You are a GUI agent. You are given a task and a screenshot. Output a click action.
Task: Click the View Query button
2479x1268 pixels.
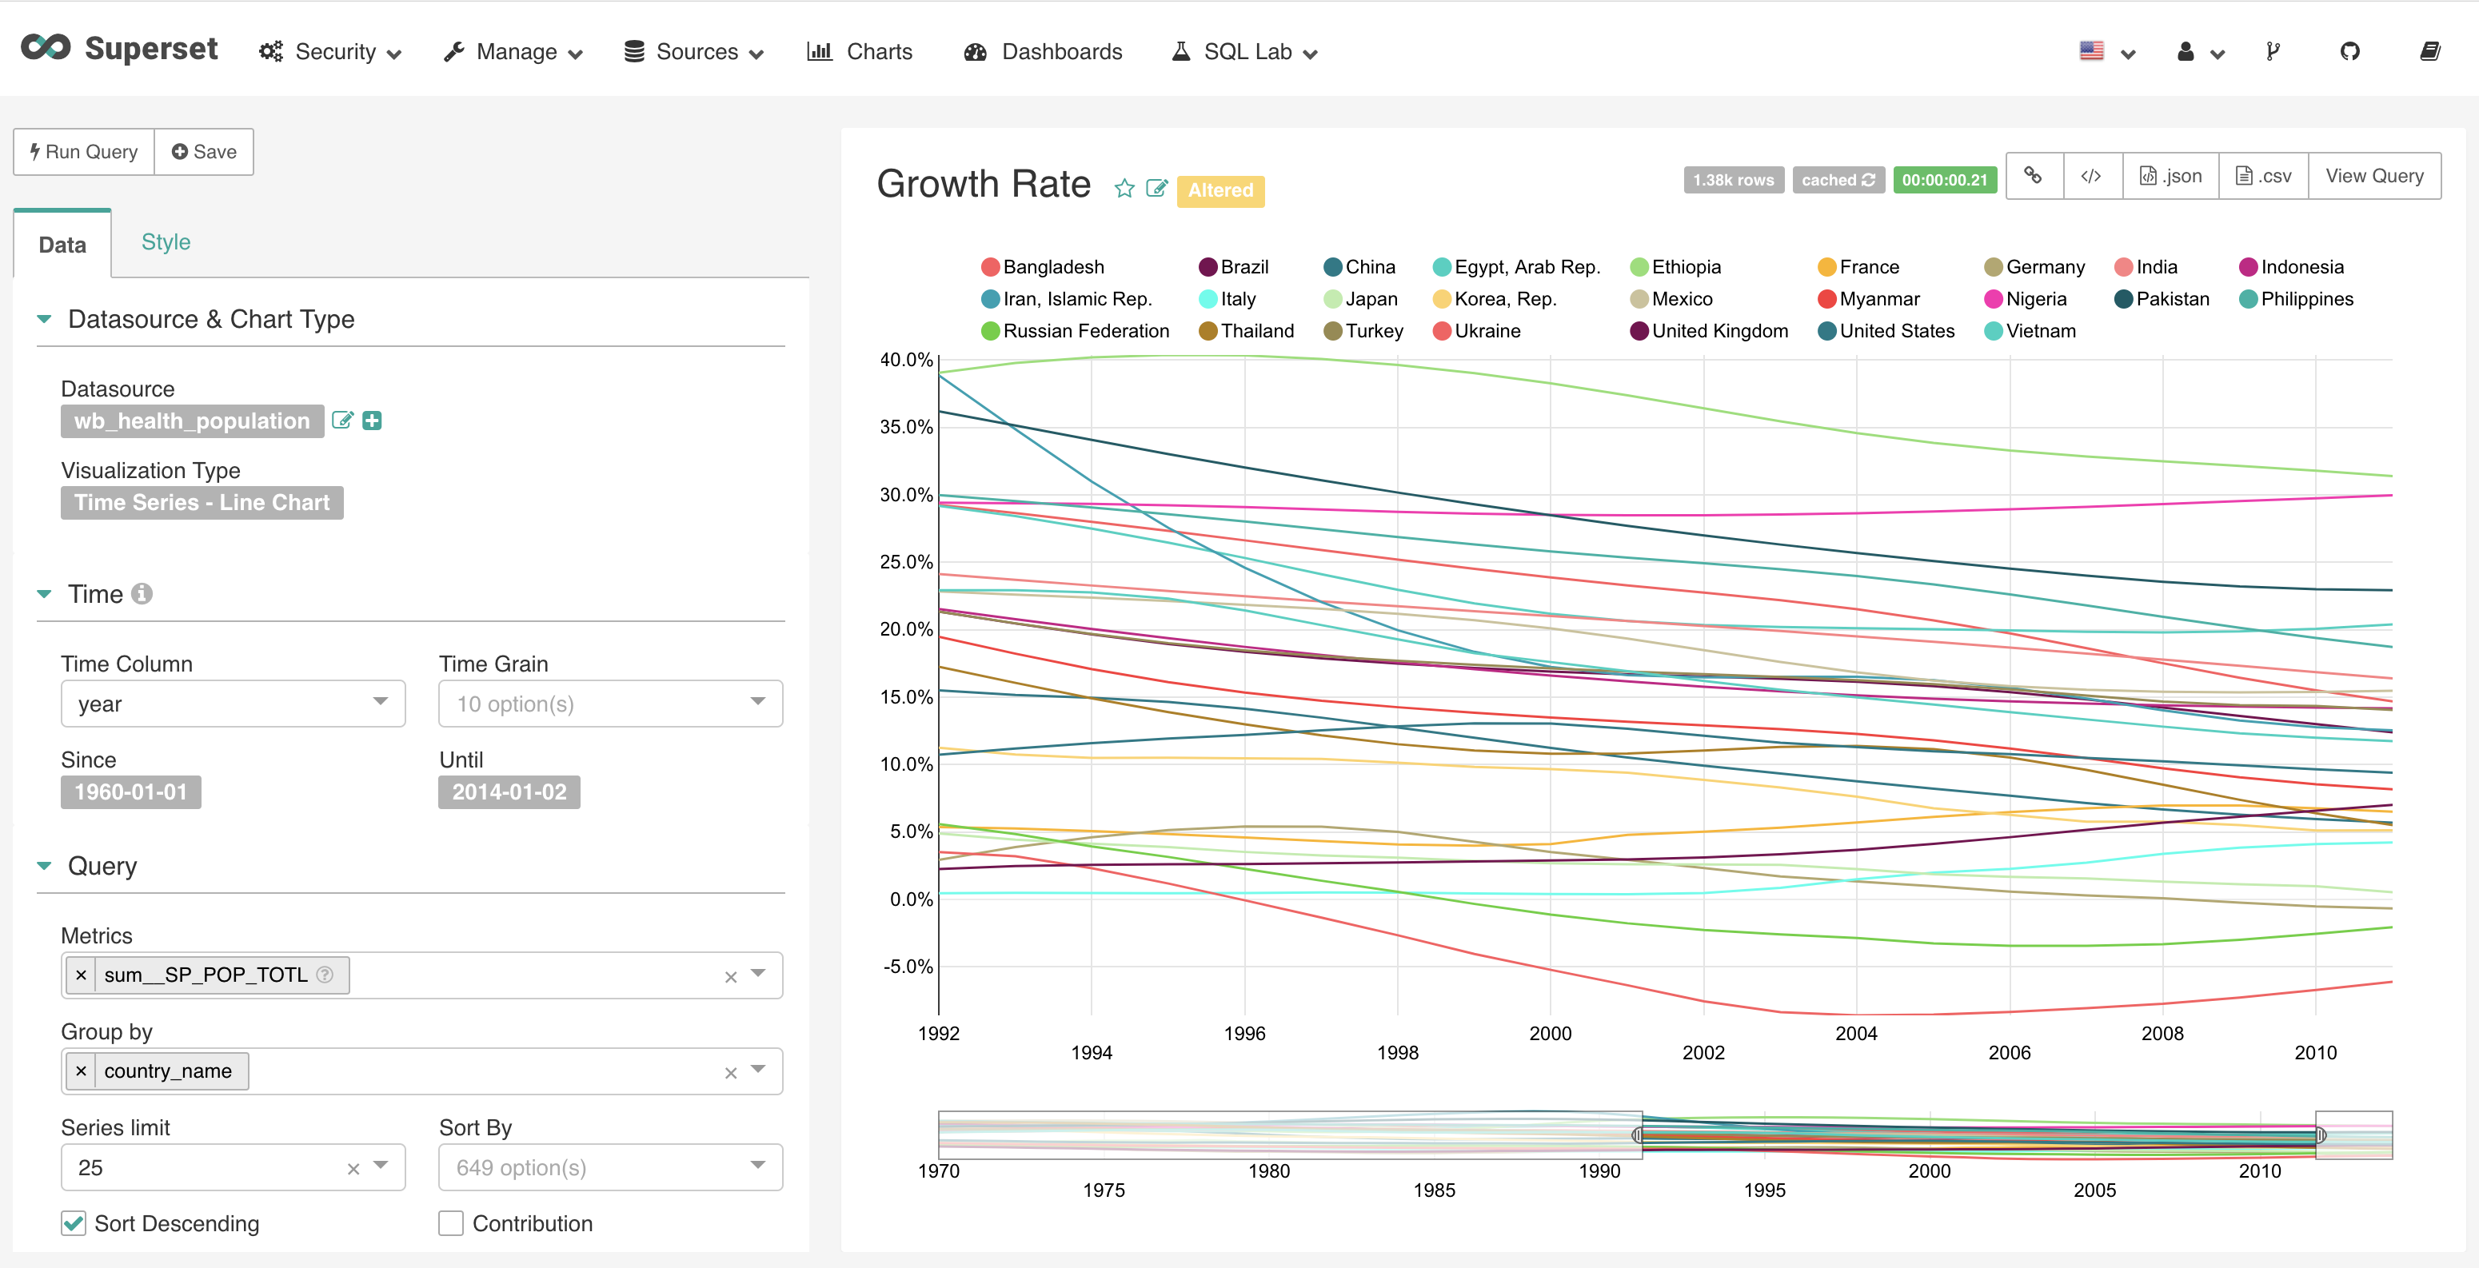click(2373, 176)
